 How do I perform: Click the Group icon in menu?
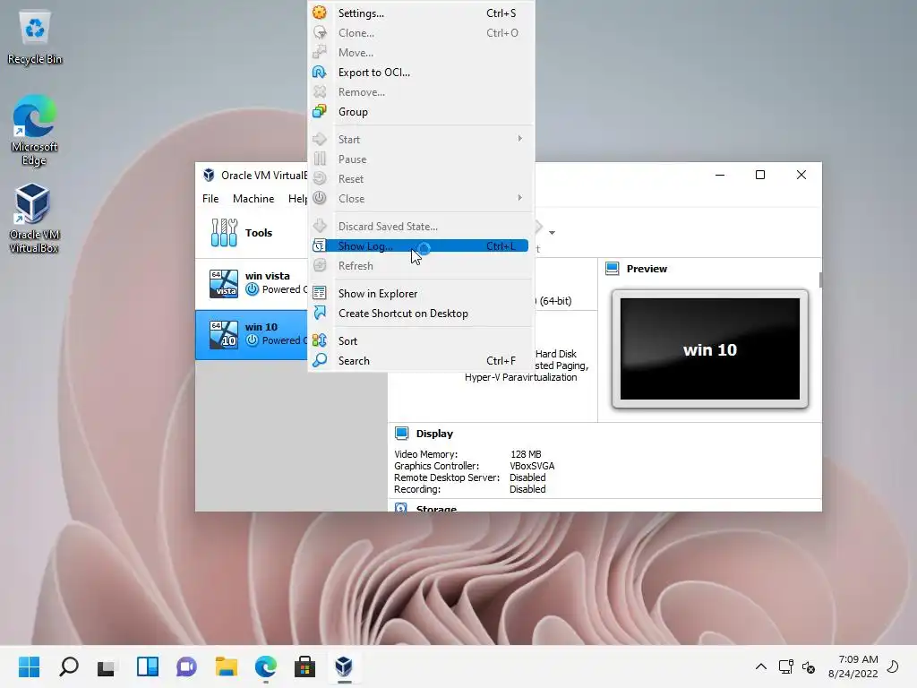click(x=320, y=111)
